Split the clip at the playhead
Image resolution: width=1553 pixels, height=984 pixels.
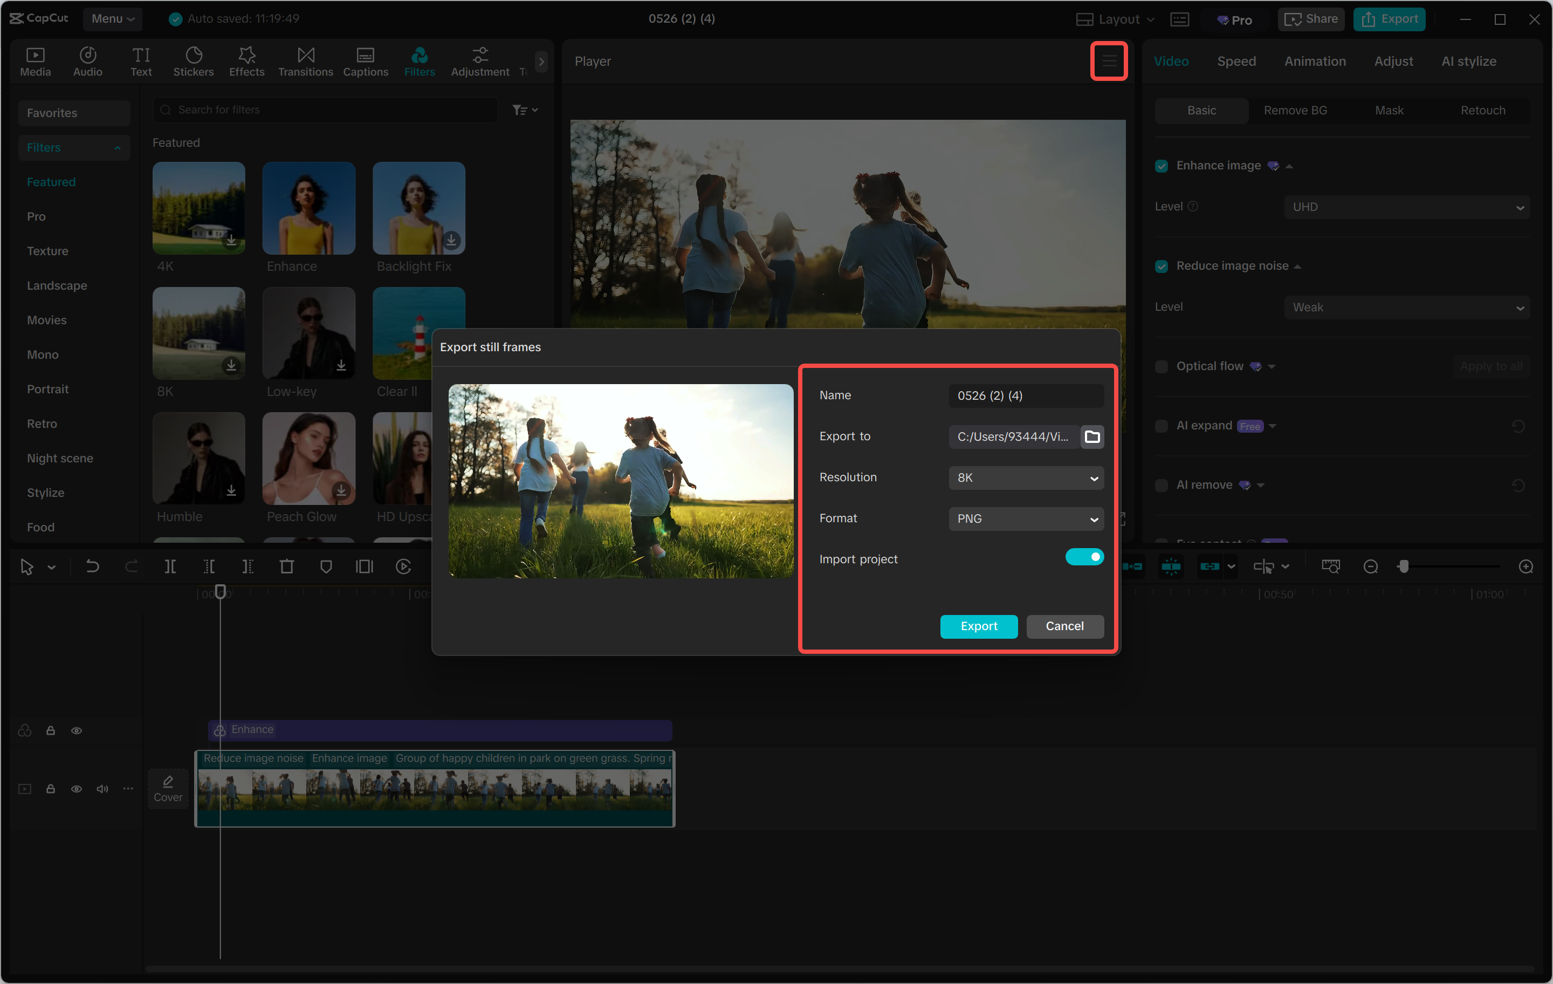click(171, 566)
